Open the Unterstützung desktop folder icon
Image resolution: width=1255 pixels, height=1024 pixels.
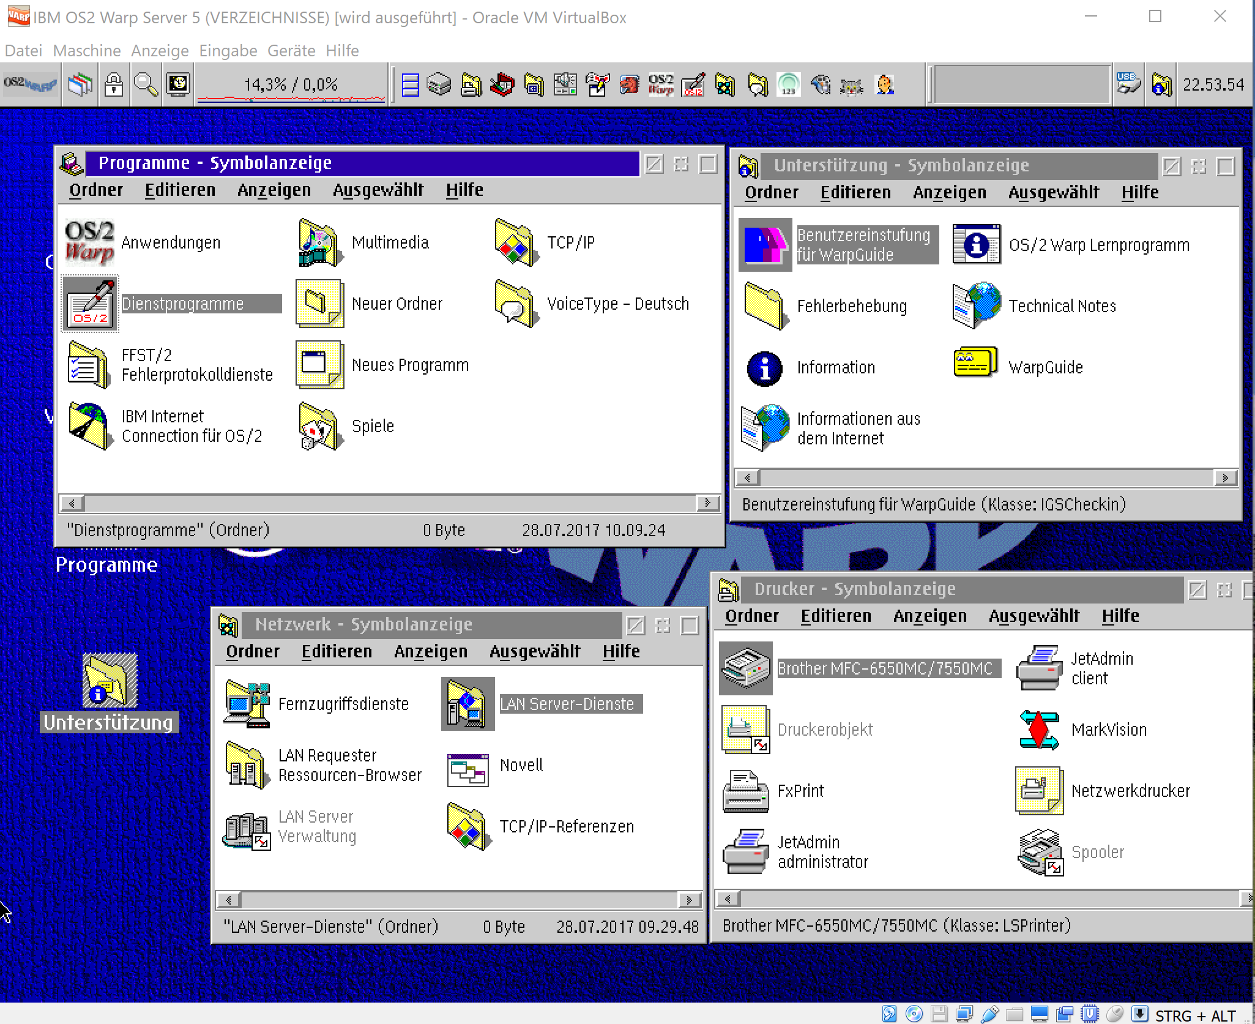[110, 679]
